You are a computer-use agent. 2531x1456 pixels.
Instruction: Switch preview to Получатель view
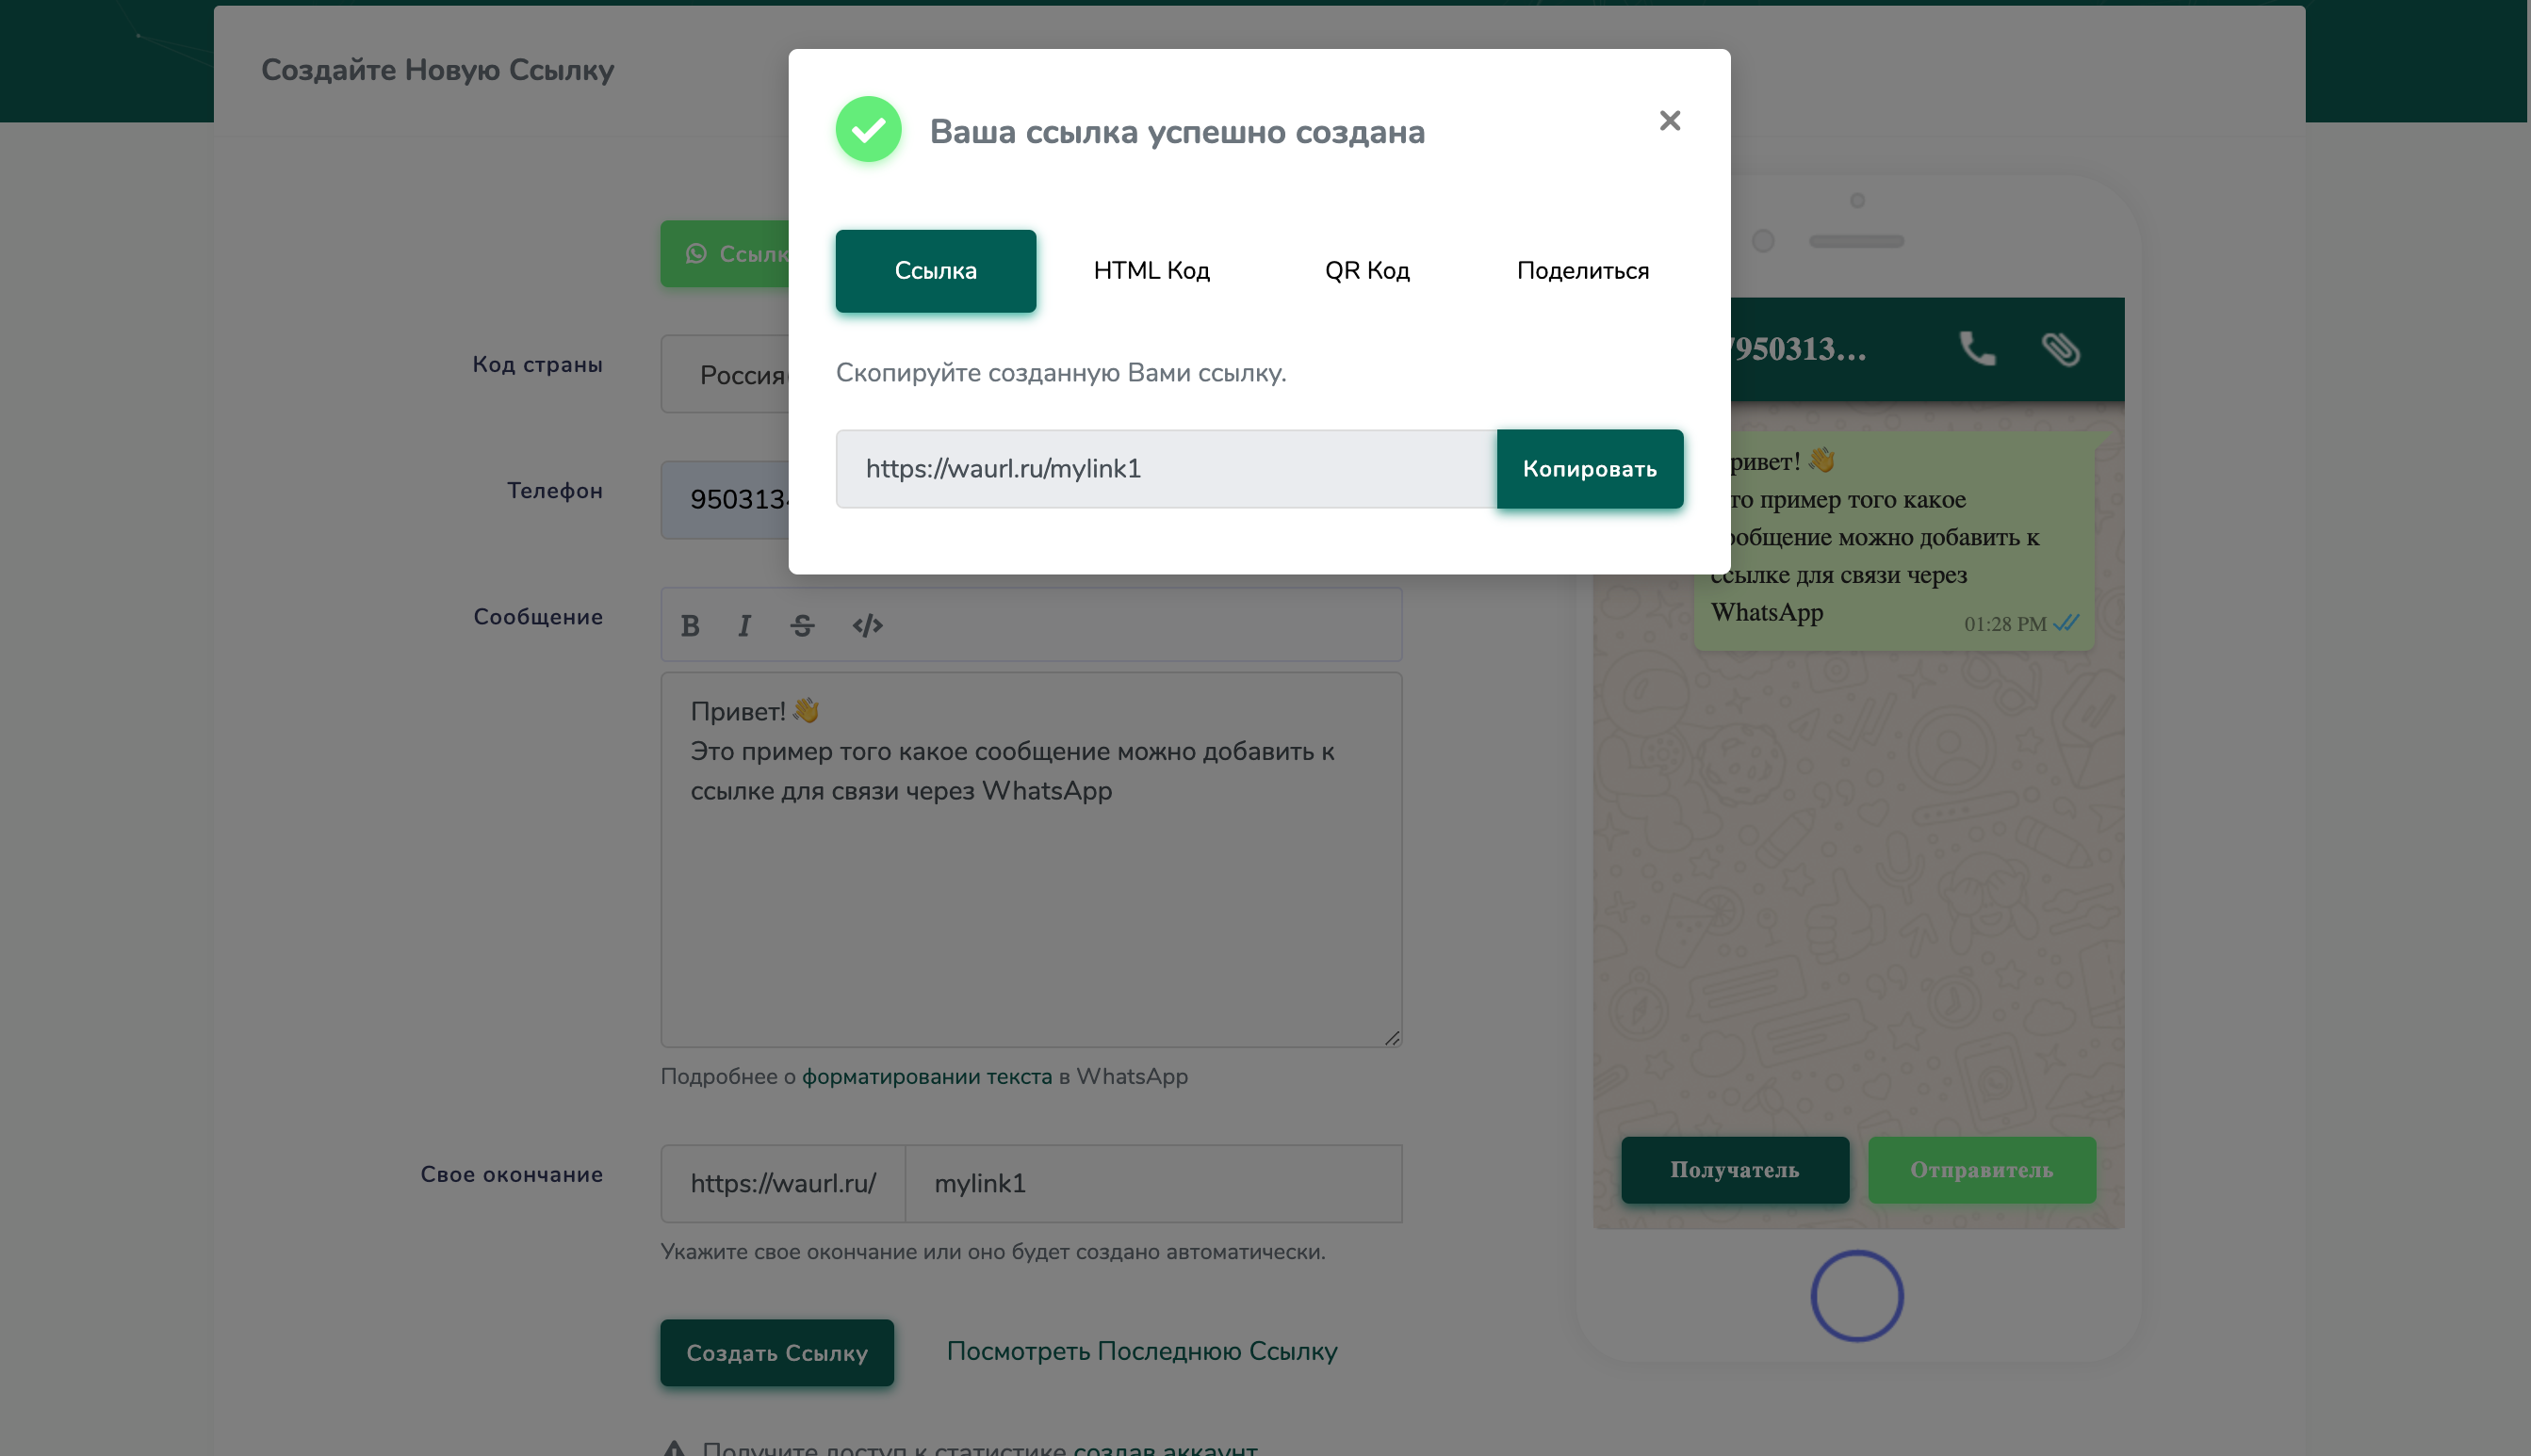[x=1734, y=1170]
